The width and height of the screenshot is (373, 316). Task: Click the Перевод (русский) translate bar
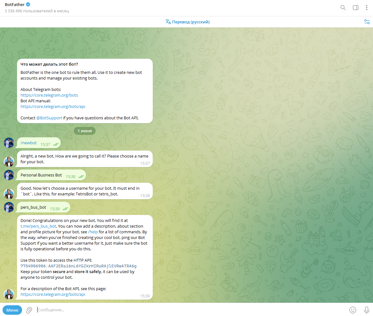tap(187, 22)
